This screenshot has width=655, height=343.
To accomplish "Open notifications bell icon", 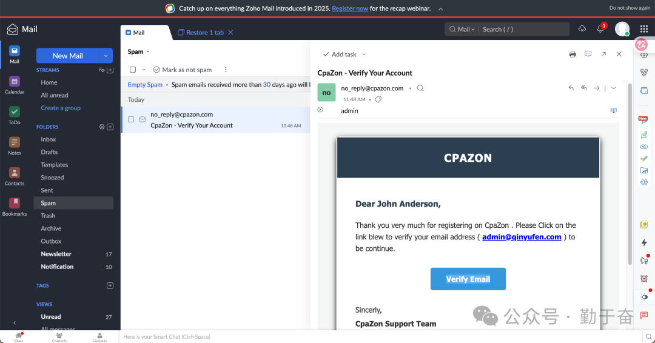I will 600,29.
